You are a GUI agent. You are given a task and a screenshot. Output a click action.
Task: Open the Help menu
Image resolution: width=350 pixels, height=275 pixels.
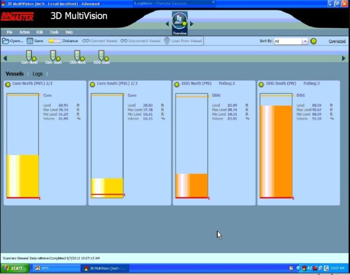(69, 32)
